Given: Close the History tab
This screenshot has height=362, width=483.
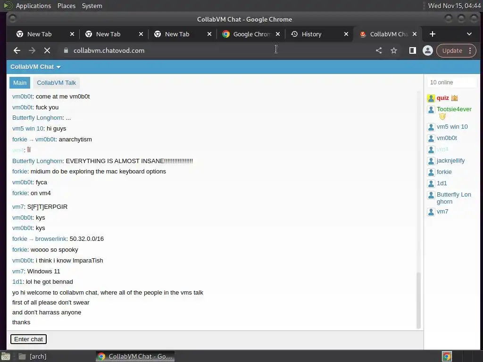Looking at the screenshot, I should pyautogui.click(x=346, y=34).
